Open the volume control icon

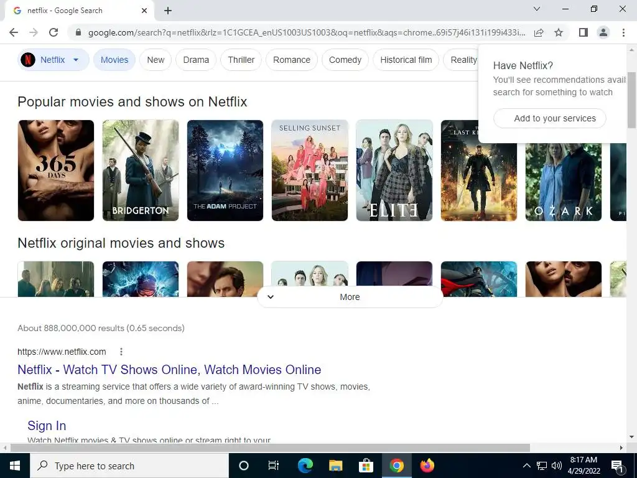tap(557, 466)
